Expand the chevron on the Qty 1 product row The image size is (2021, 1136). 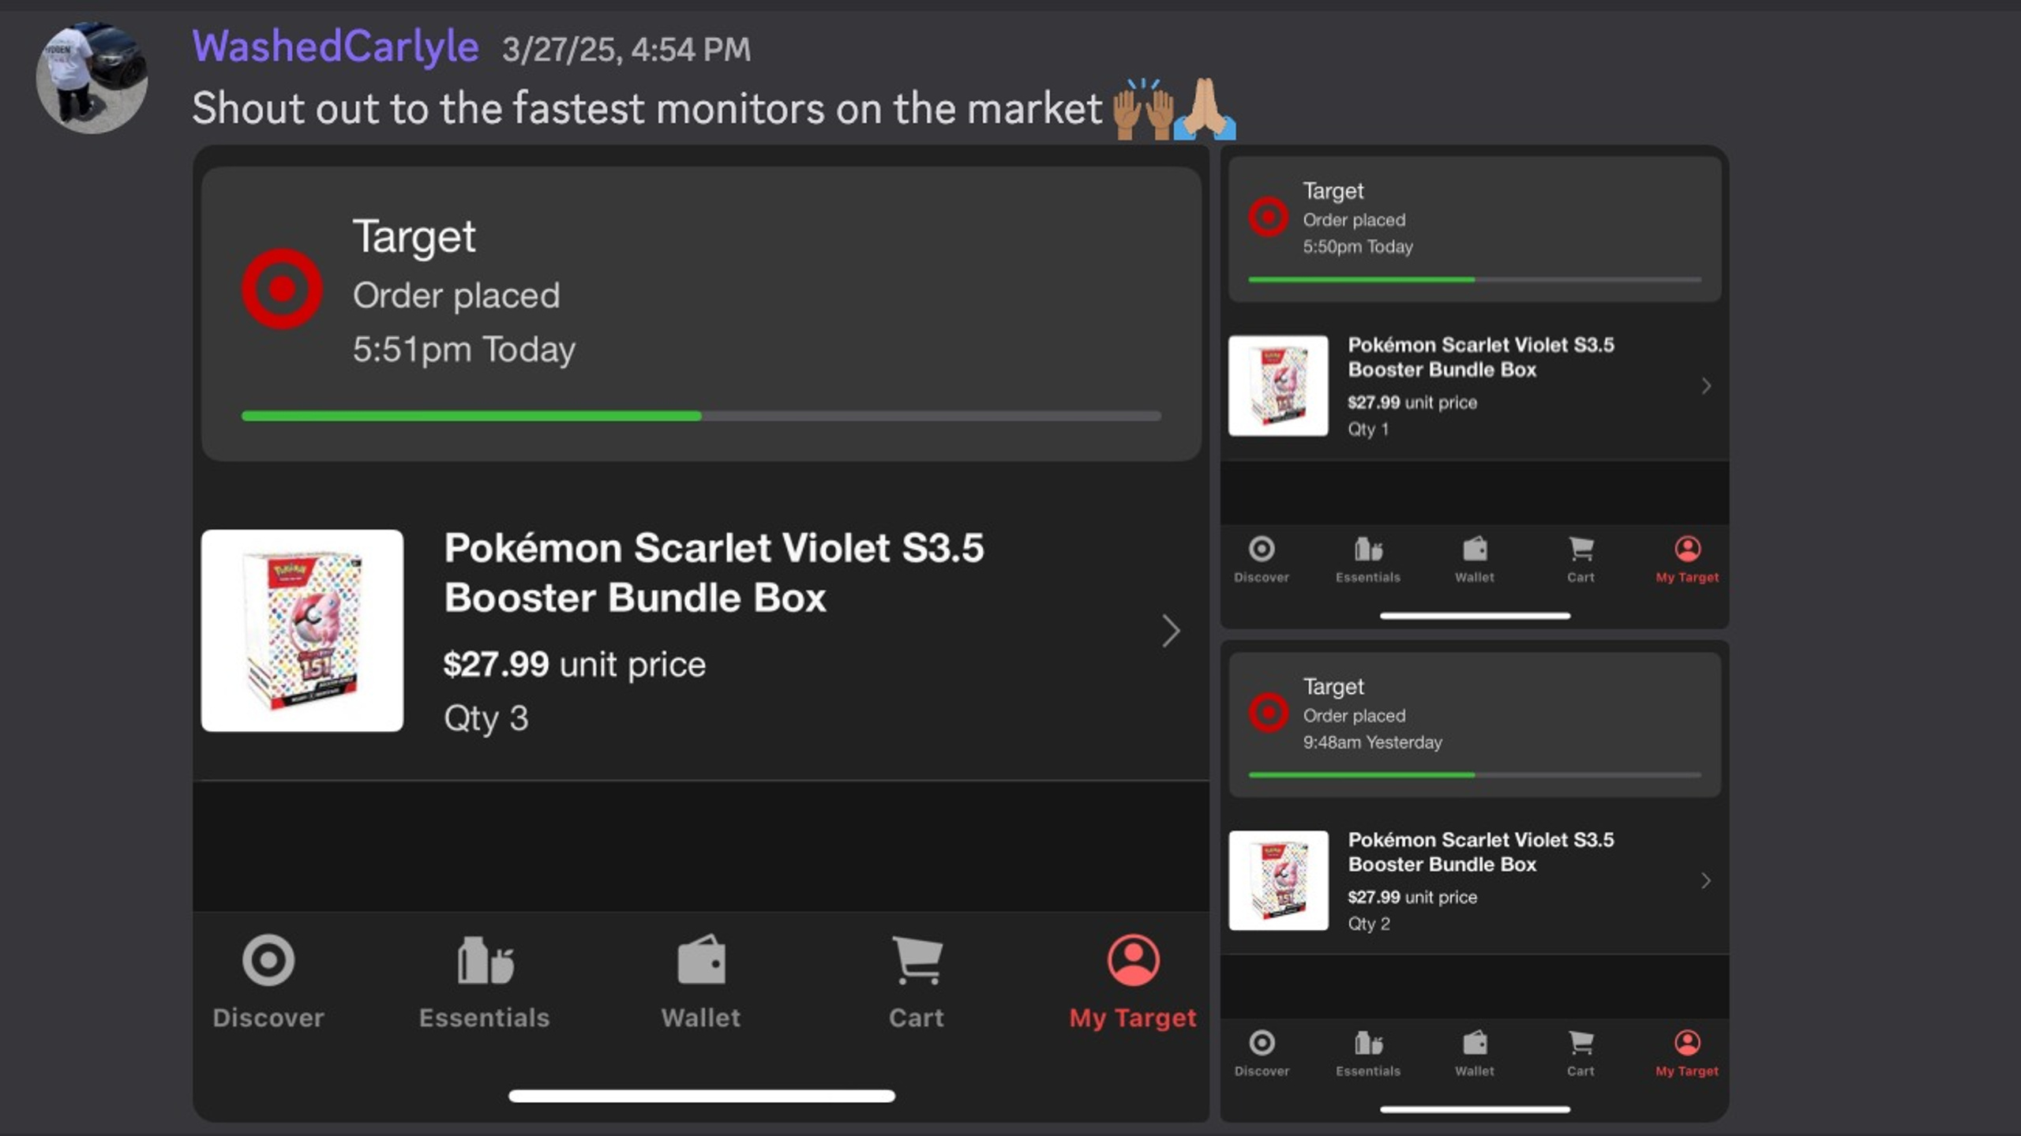pyautogui.click(x=1706, y=386)
